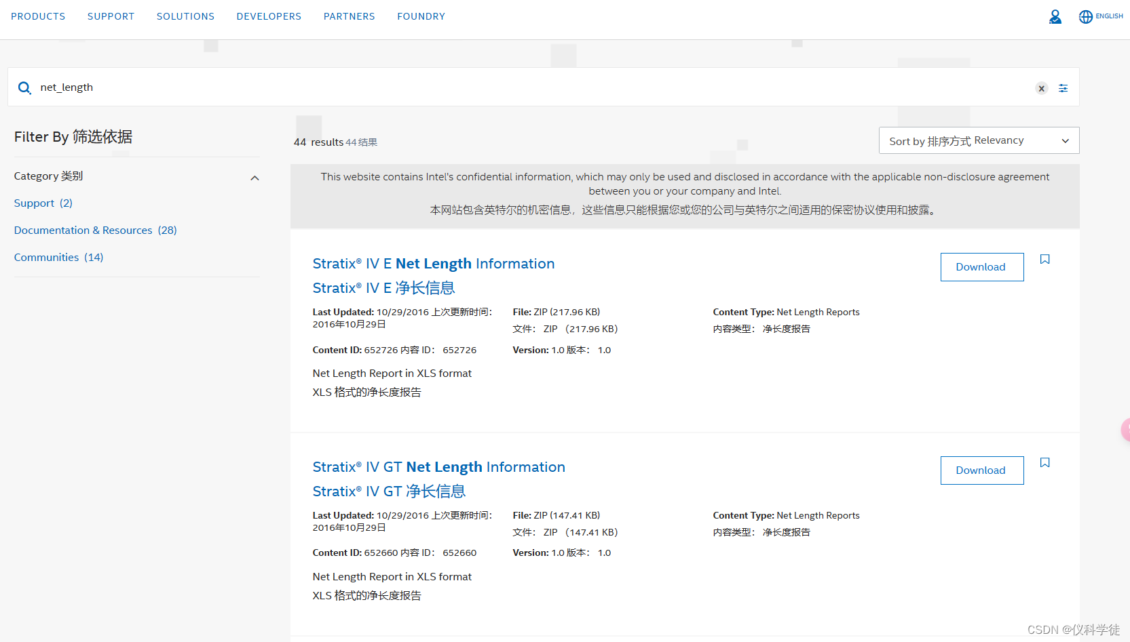The width and height of the screenshot is (1130, 642).
Task: Open Chinese title Stratix IV E 净长信息
Action: (x=383, y=288)
